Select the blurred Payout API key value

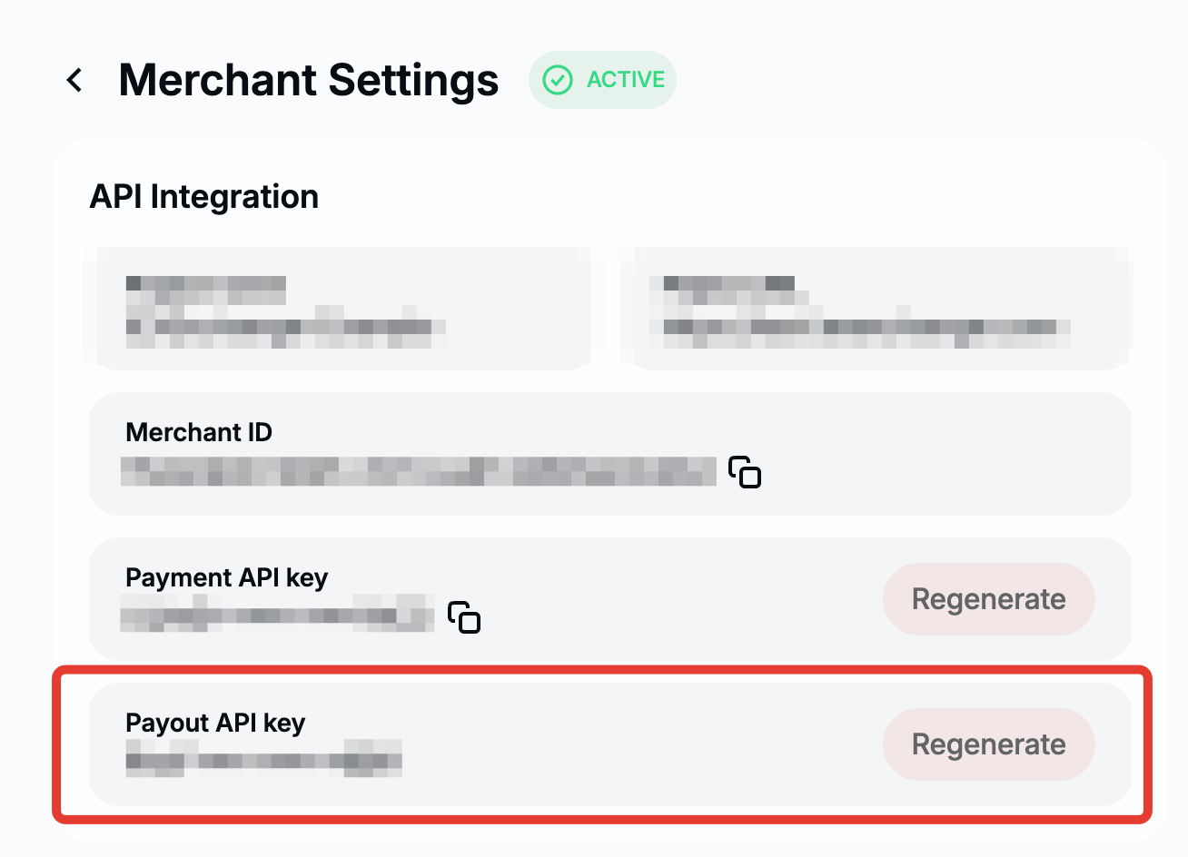pyautogui.click(x=263, y=758)
